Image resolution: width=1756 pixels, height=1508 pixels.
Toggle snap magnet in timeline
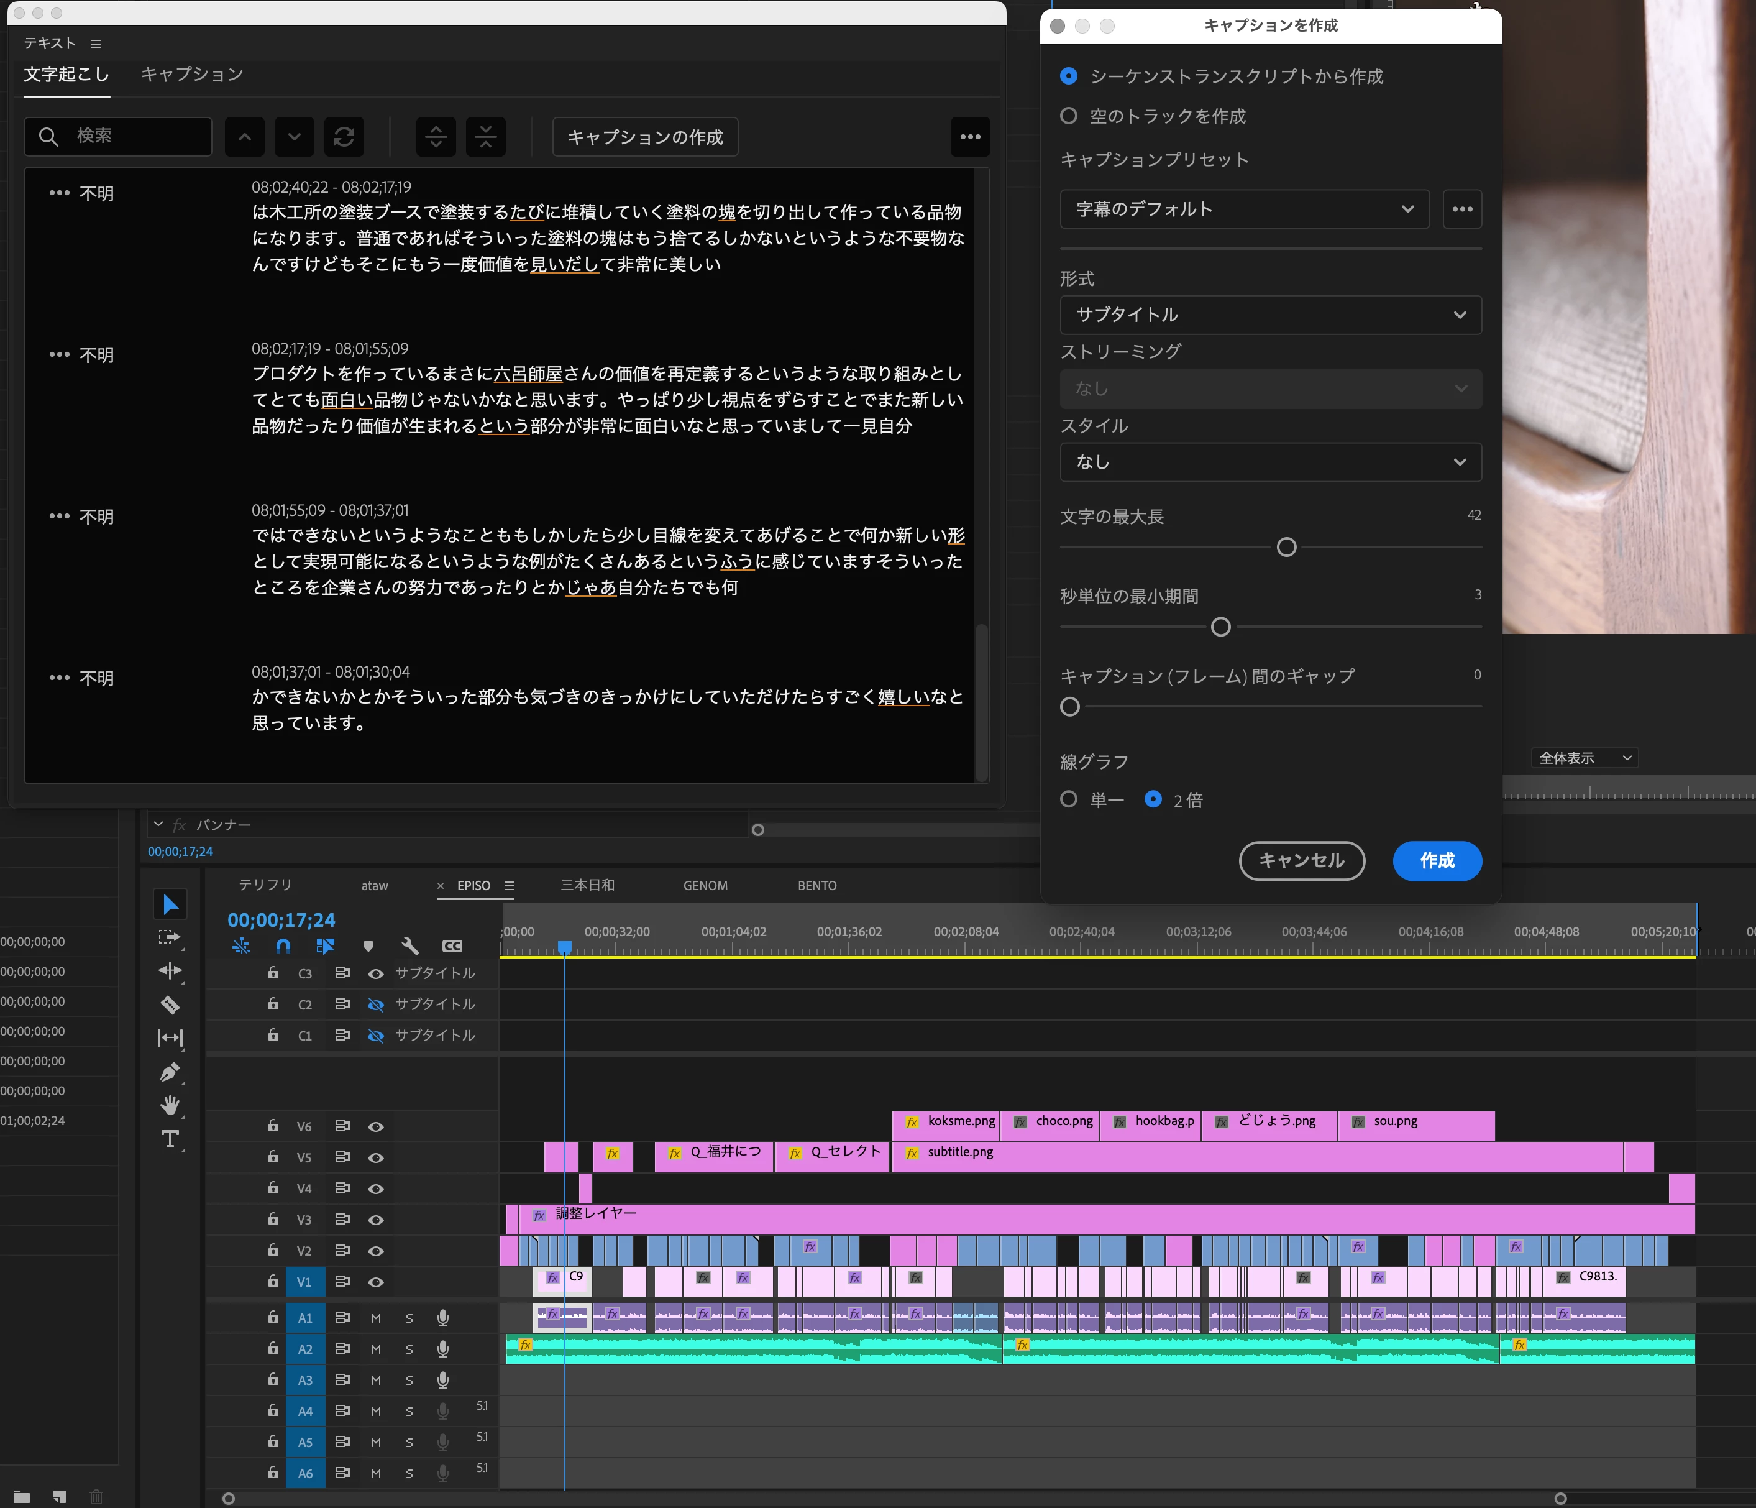[x=283, y=946]
